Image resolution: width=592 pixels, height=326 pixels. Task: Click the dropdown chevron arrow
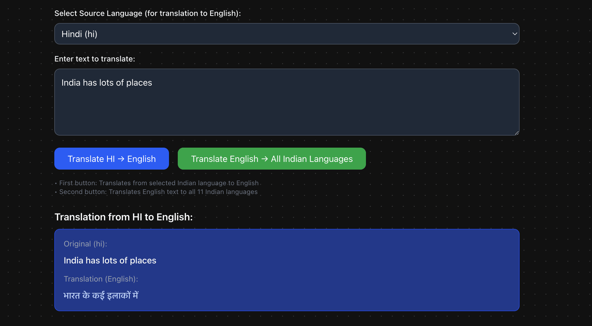click(x=515, y=33)
